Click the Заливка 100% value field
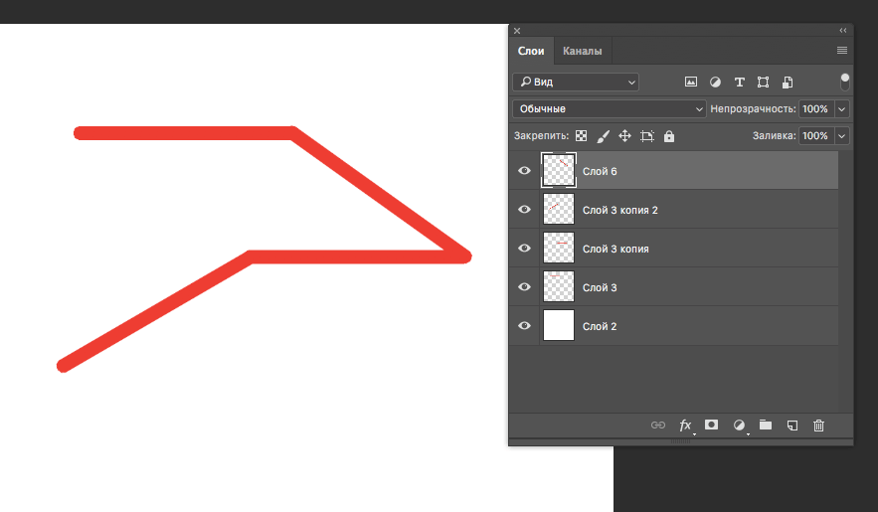Image resolution: width=878 pixels, height=512 pixels. point(815,135)
